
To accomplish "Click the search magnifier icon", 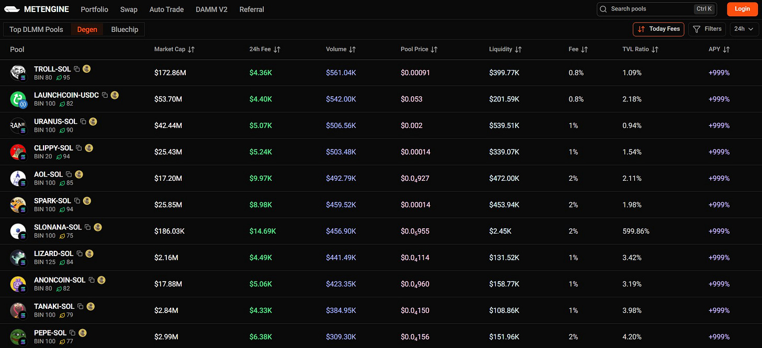I will point(603,9).
